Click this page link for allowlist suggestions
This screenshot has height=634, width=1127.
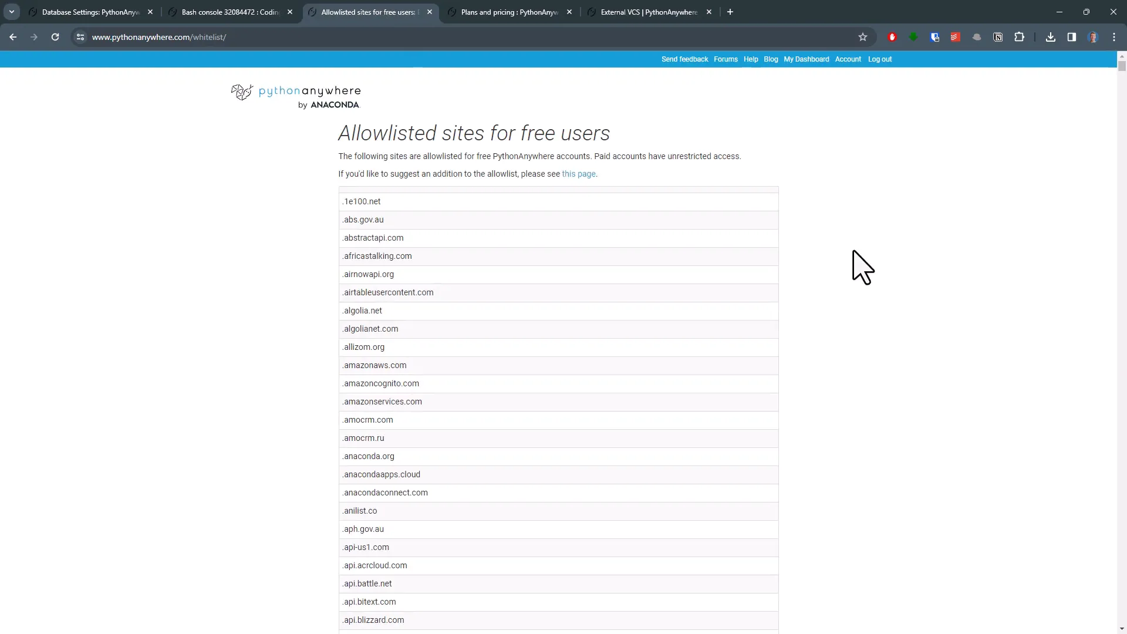[579, 174]
